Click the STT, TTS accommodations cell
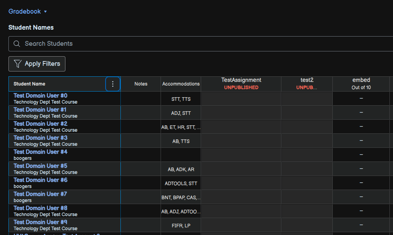 (x=181, y=98)
